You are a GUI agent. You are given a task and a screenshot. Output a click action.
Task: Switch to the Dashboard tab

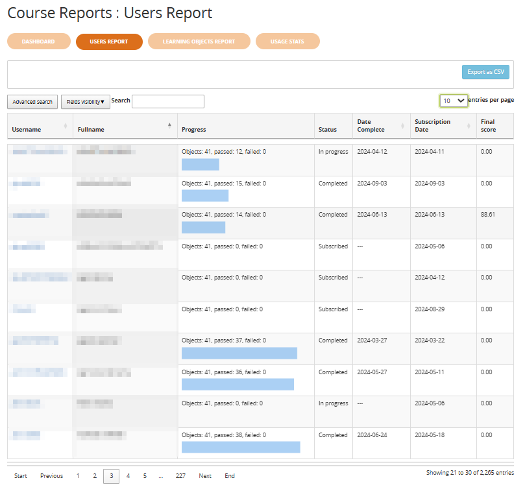coord(38,42)
